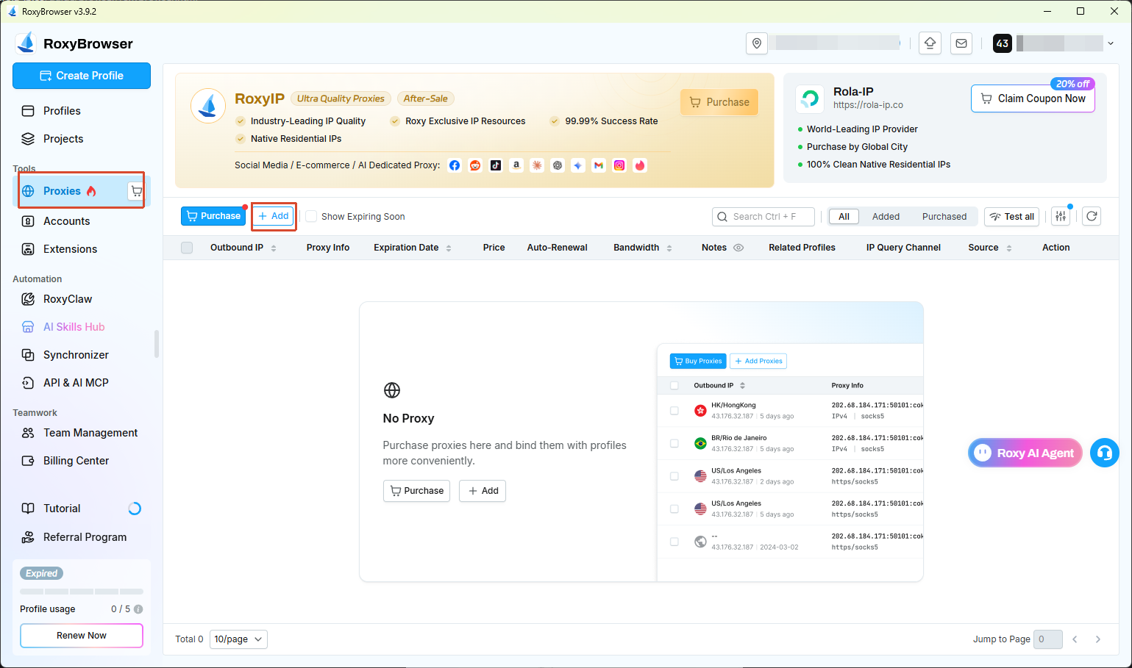The height and width of the screenshot is (668, 1132).
Task: Click the TikTok dedicated proxy icon
Action: pos(496,165)
